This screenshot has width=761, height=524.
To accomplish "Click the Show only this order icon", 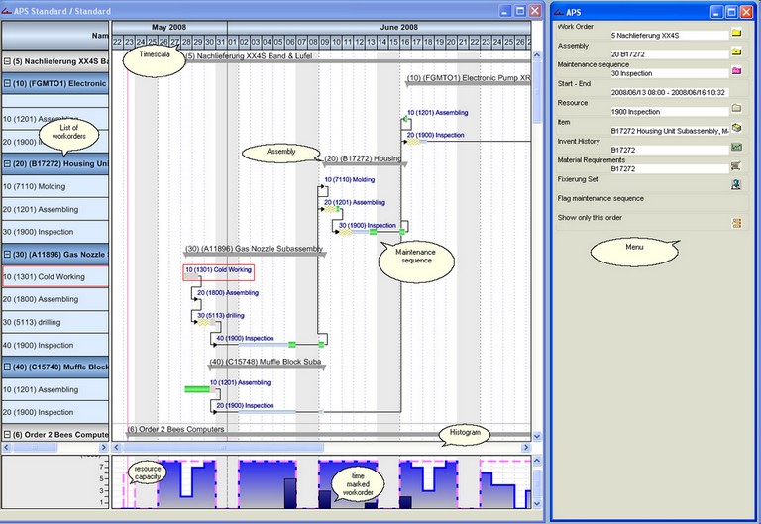I will 736,222.
